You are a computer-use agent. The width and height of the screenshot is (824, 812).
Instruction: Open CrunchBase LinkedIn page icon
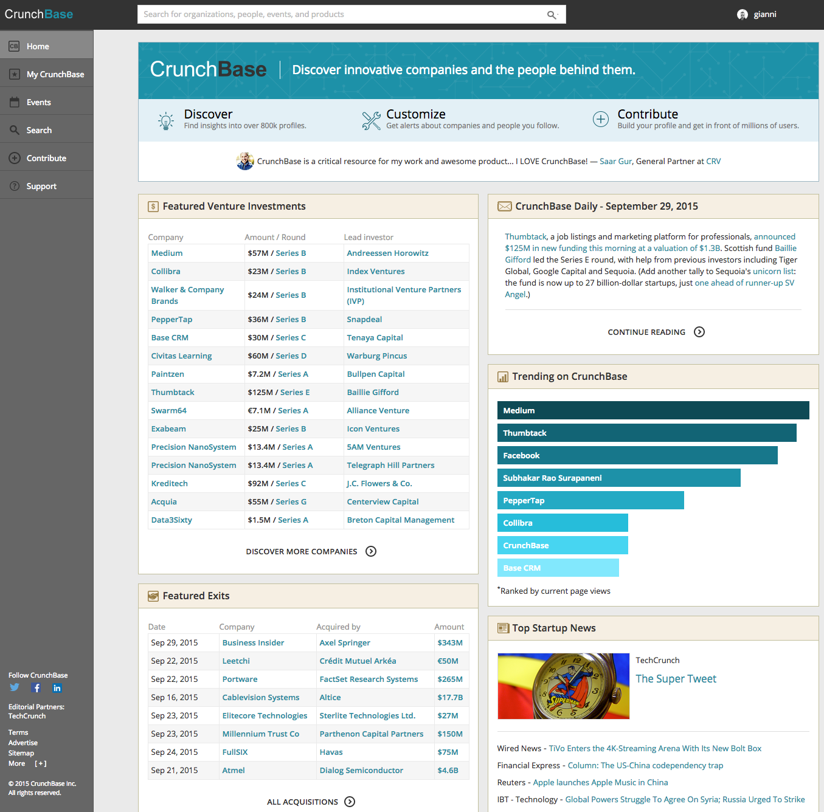point(57,688)
